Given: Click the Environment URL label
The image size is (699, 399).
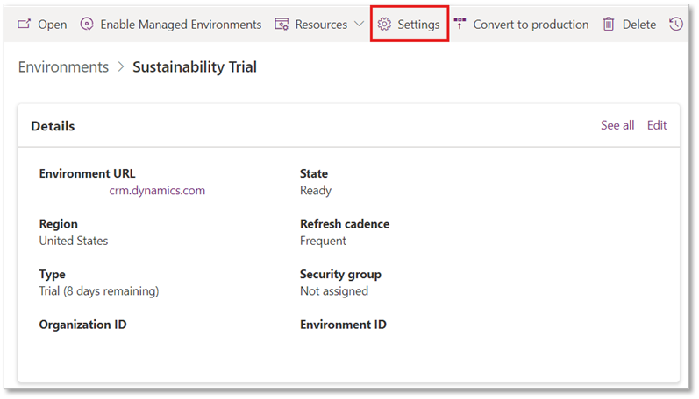Looking at the screenshot, I should click(x=87, y=173).
